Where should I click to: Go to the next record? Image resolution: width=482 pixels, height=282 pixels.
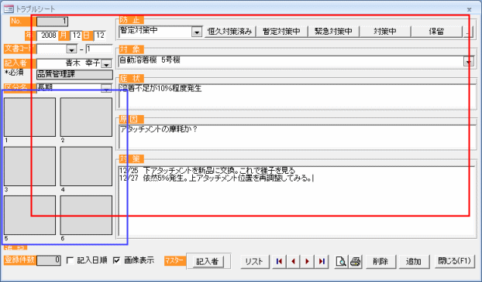tap(308, 261)
